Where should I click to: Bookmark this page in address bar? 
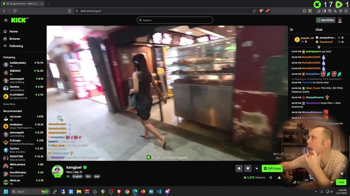point(69,11)
